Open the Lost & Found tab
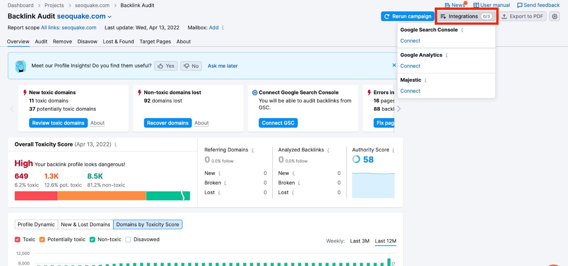 [x=118, y=42]
